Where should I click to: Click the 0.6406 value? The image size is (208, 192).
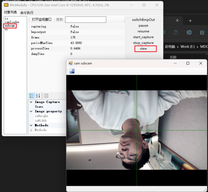pos(75,48)
